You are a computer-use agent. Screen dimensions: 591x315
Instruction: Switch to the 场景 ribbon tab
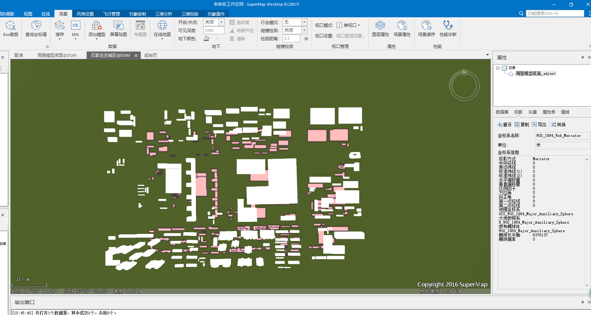click(63, 14)
